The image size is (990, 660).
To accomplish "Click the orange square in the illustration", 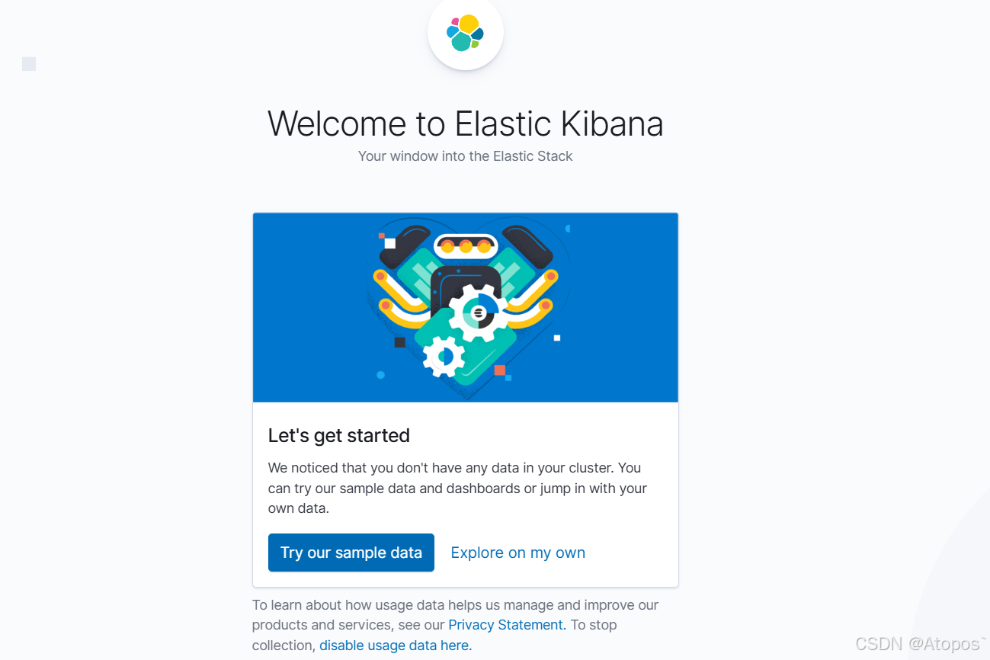I will coord(500,370).
